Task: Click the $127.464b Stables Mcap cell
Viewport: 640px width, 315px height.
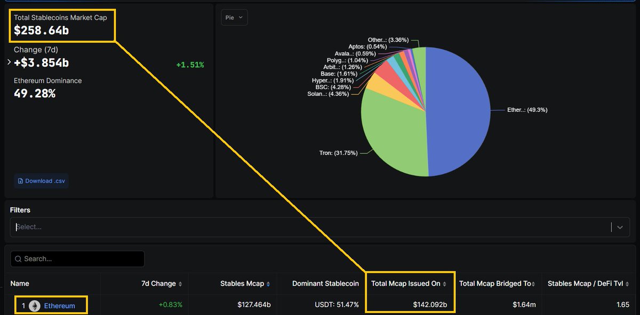Action: (x=253, y=305)
